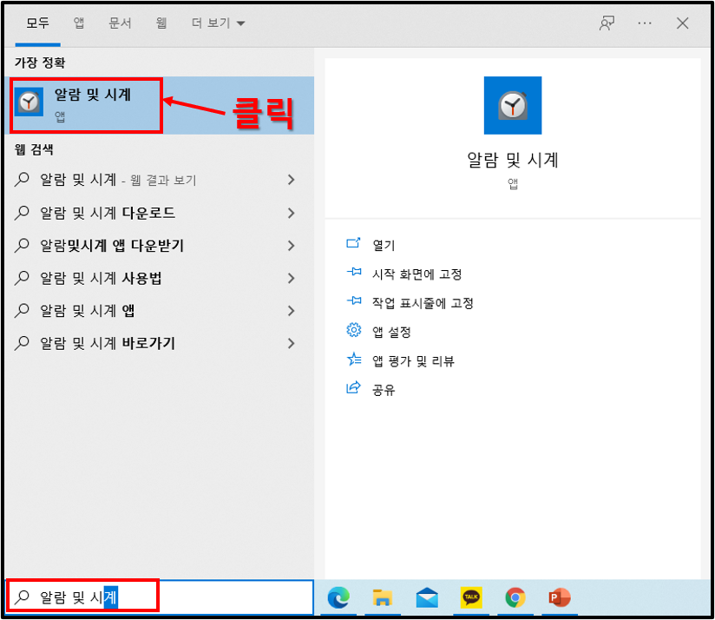Close the search panel
Viewport: 715px width, 620px height.
click(682, 23)
